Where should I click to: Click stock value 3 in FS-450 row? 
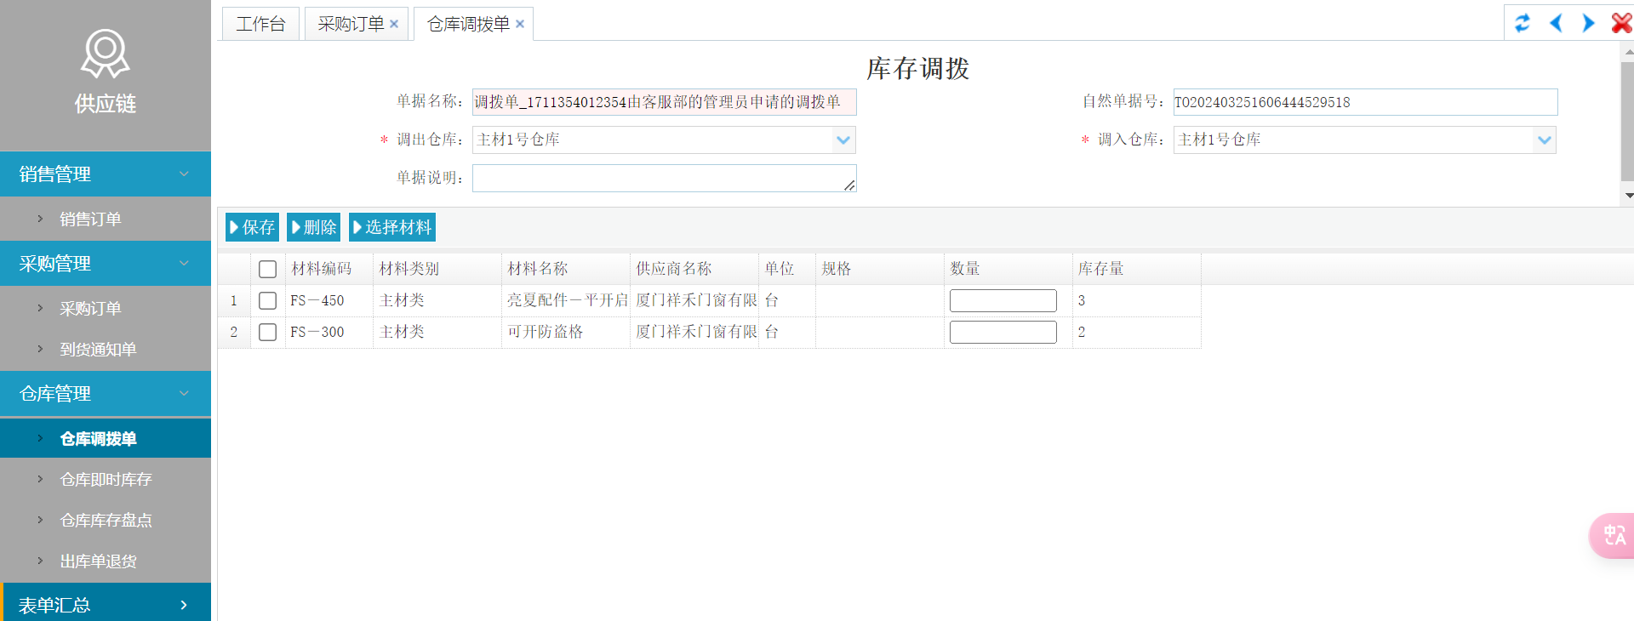pos(1082,300)
